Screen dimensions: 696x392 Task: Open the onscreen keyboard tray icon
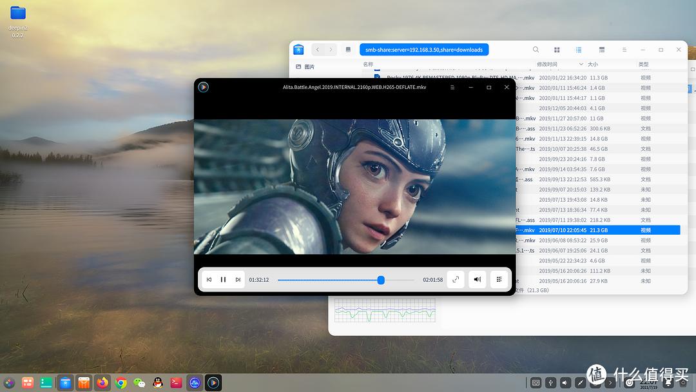tap(534, 382)
